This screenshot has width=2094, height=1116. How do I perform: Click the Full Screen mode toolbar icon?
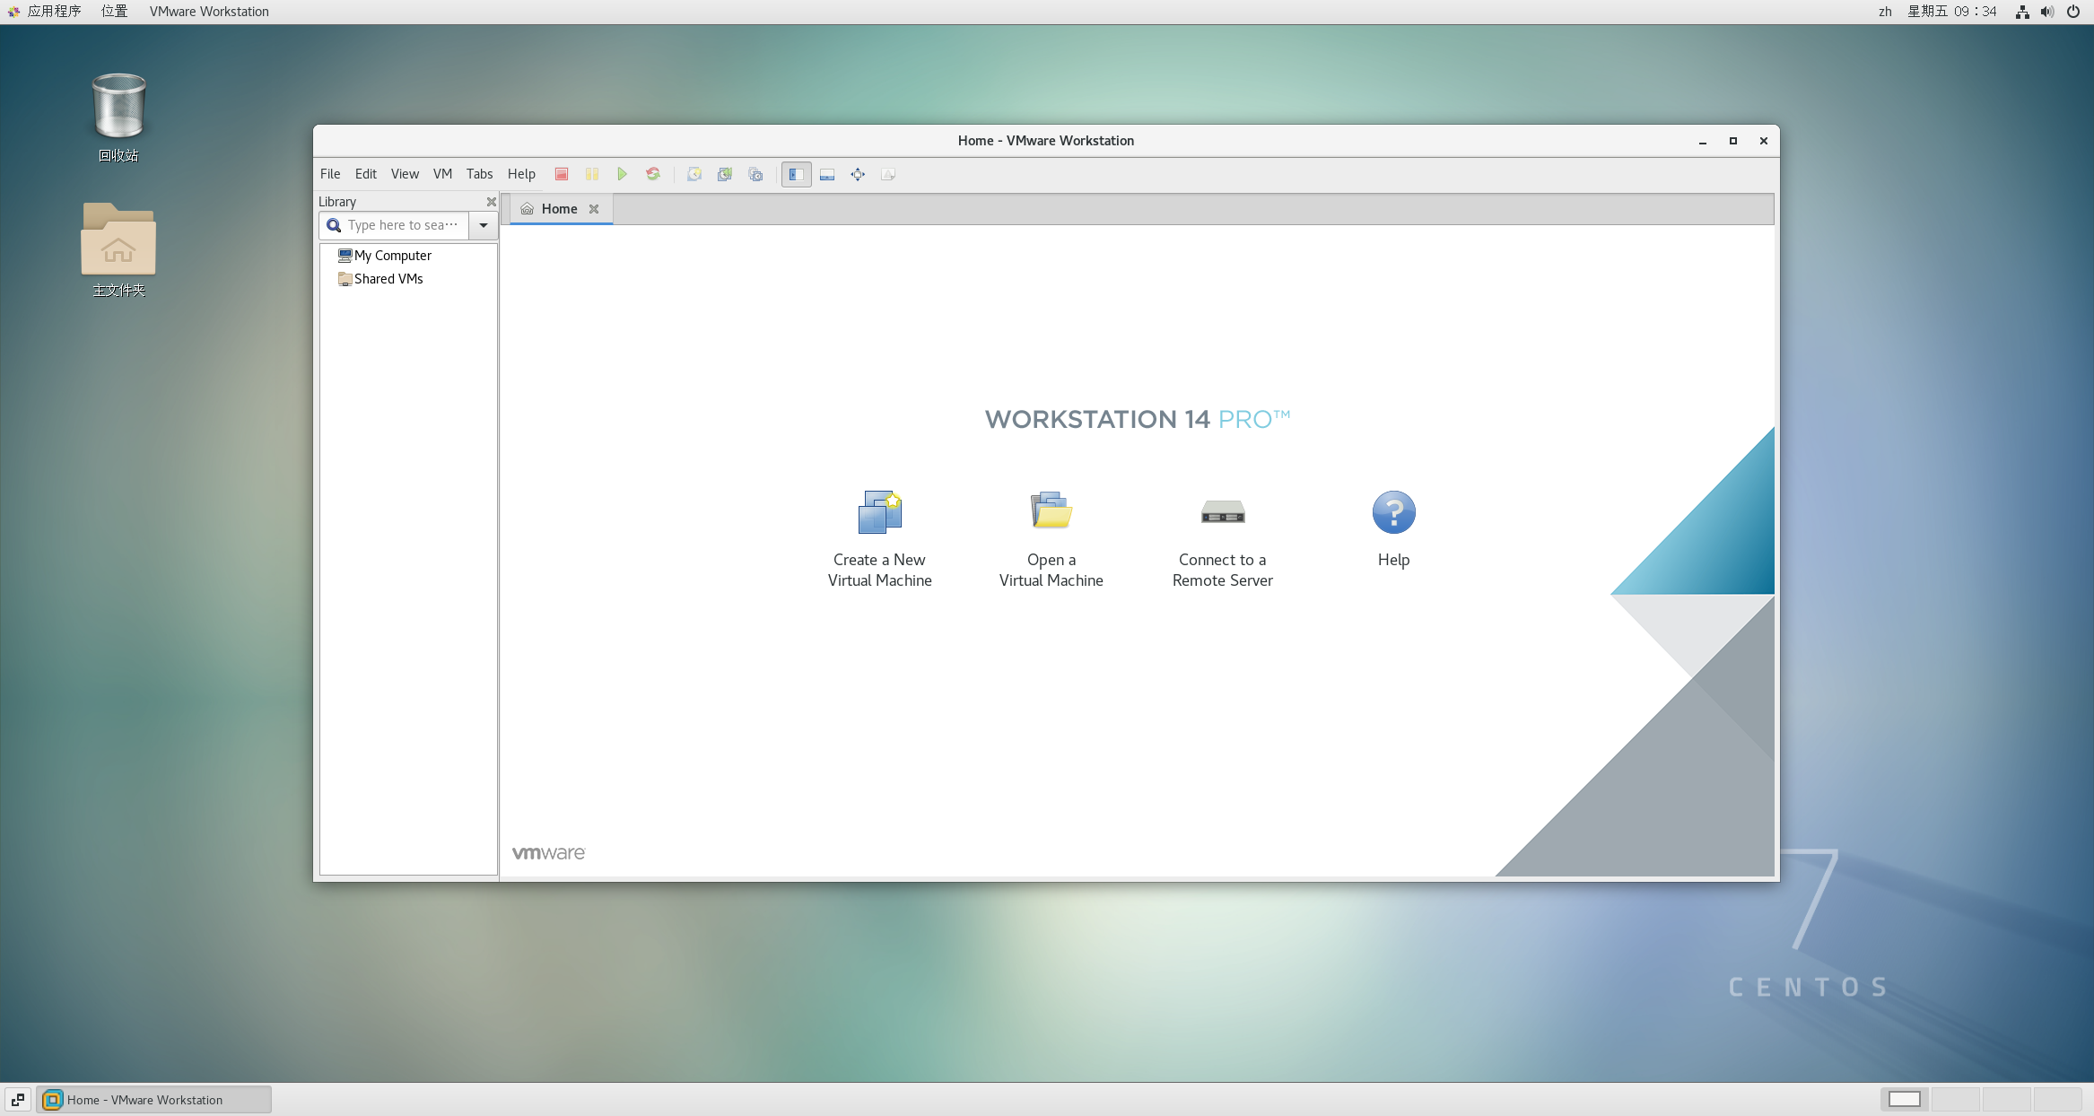858,174
